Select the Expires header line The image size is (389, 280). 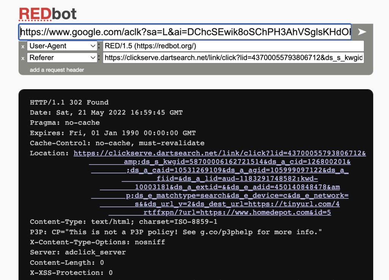[x=113, y=133]
